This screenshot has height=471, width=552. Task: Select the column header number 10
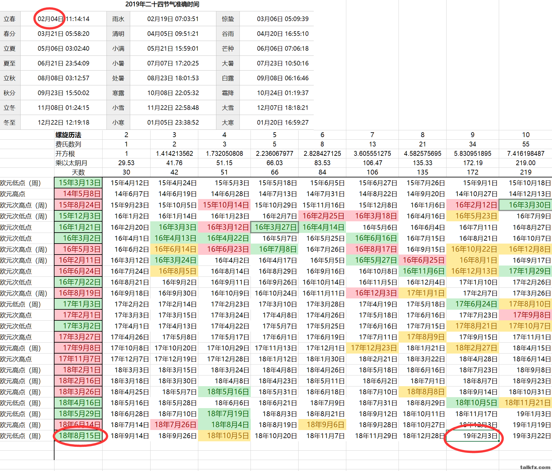[x=526, y=135]
